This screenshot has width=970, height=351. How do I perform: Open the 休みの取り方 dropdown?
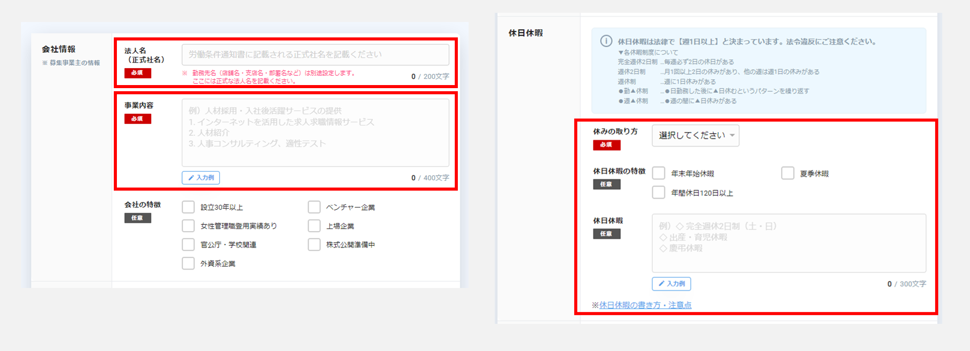point(695,135)
